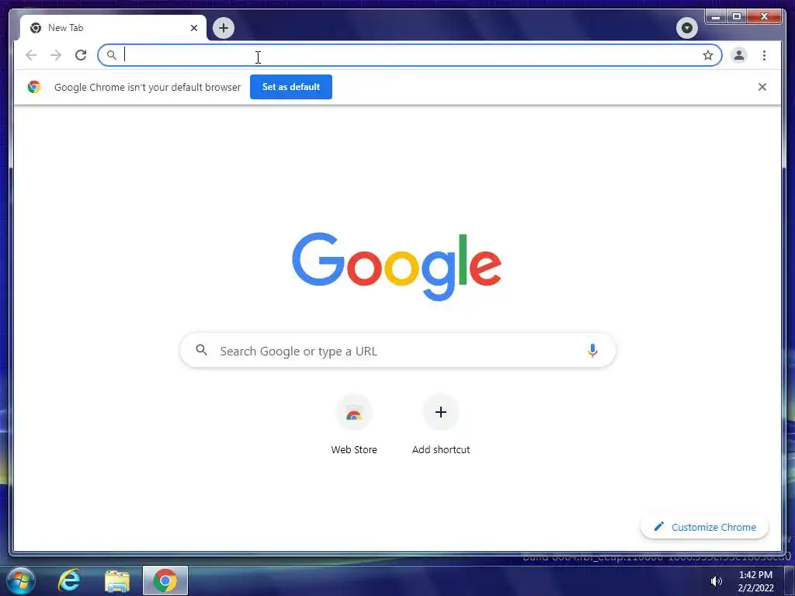Click the Chrome taskbar button

pyautogui.click(x=165, y=580)
